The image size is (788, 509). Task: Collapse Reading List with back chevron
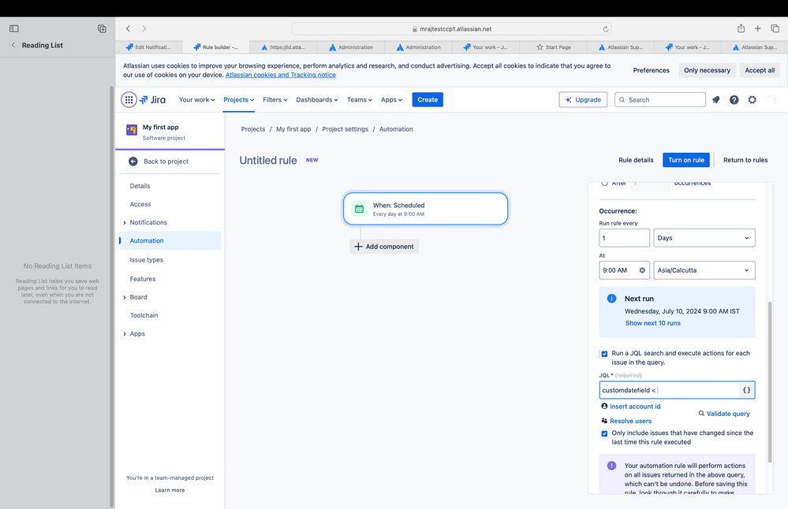tap(13, 45)
